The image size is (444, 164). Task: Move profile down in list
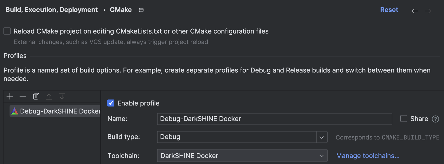tap(62, 96)
